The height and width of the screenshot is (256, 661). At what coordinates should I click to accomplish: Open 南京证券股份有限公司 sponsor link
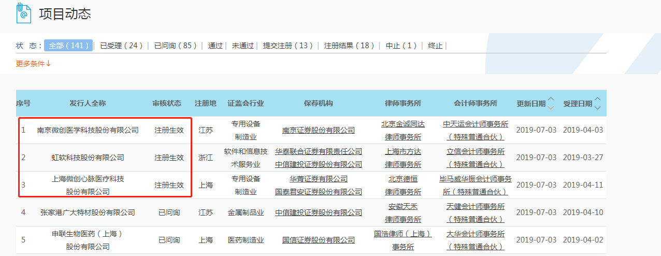(x=319, y=130)
